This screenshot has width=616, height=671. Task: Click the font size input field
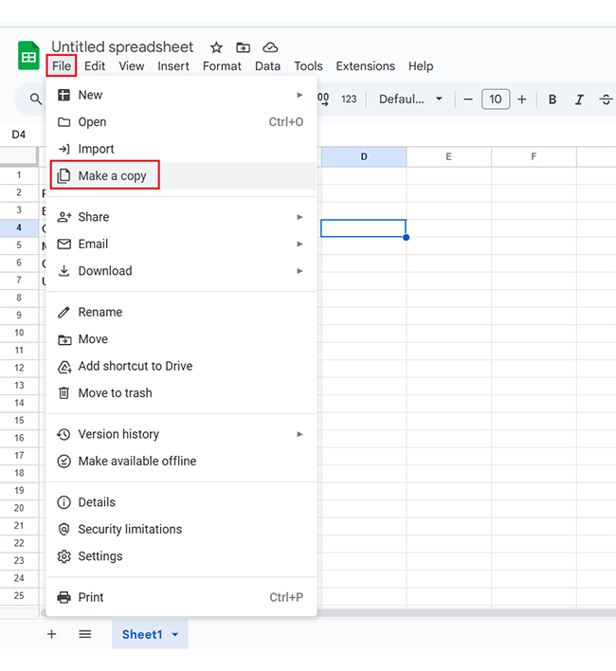click(x=495, y=100)
